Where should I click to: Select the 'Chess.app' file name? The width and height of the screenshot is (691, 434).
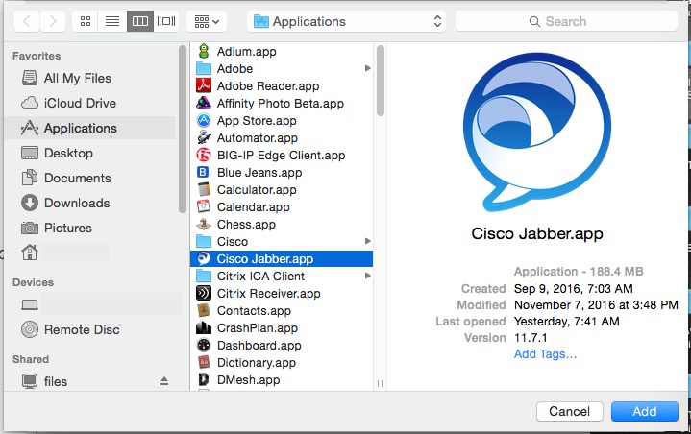click(x=246, y=225)
